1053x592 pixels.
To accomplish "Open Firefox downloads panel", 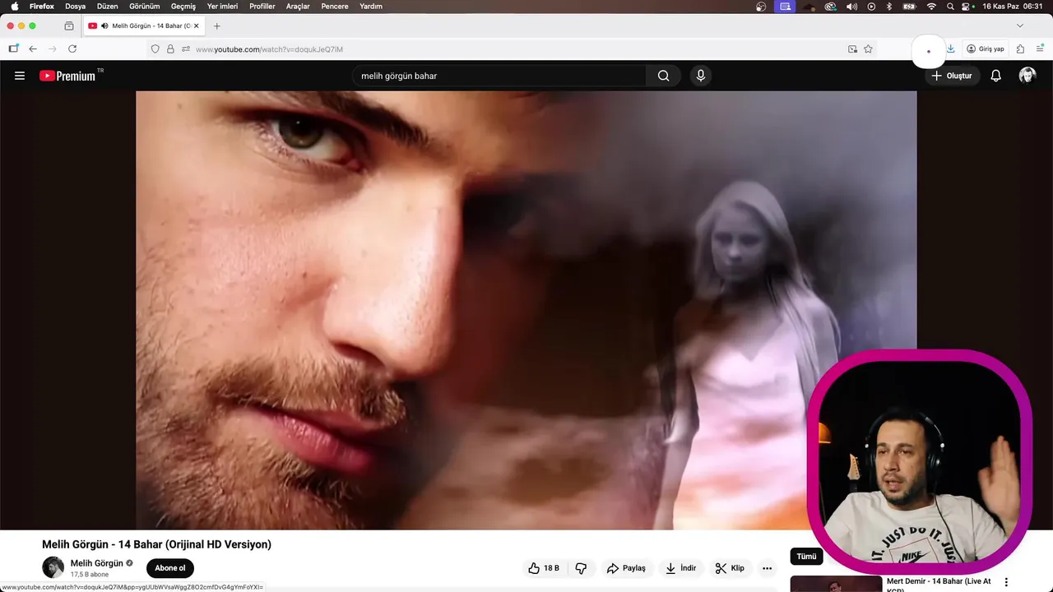I will [950, 49].
